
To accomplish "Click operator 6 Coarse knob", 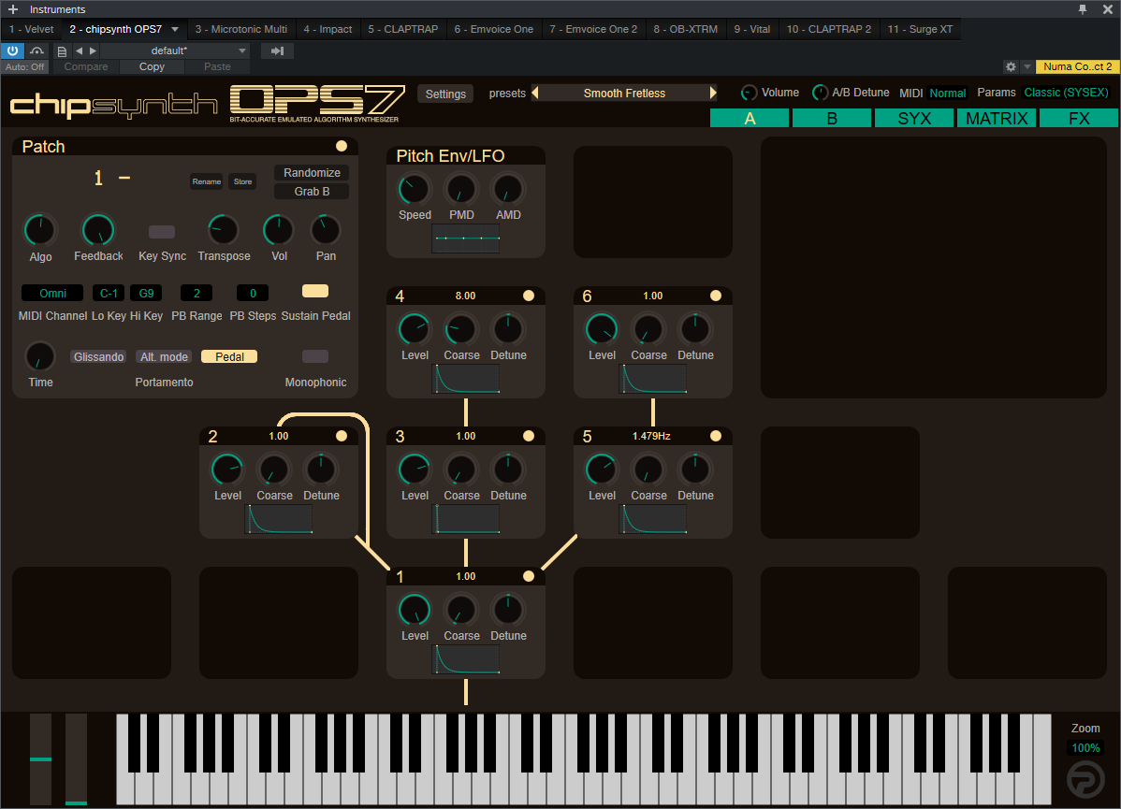I will 648,329.
